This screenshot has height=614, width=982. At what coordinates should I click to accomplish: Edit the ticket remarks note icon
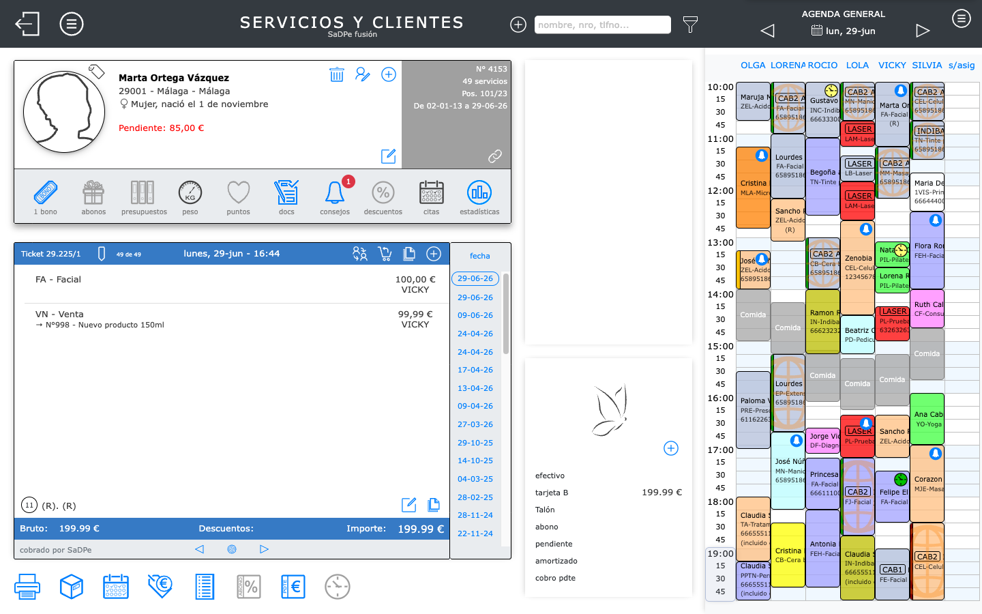(409, 505)
